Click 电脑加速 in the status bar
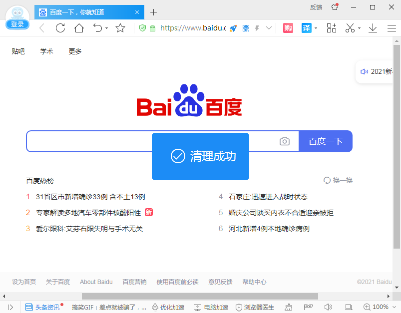 (x=211, y=307)
